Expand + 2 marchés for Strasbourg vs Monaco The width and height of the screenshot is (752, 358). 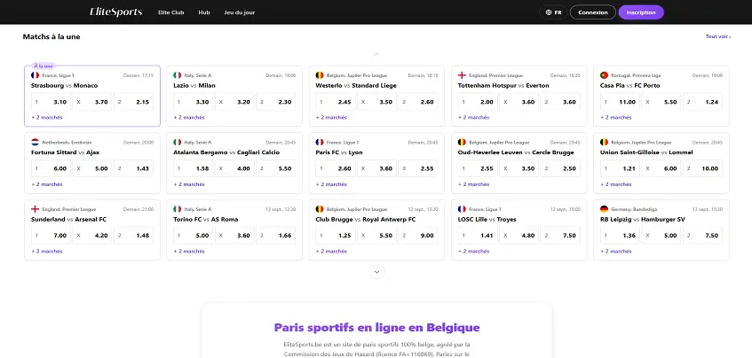pos(47,117)
